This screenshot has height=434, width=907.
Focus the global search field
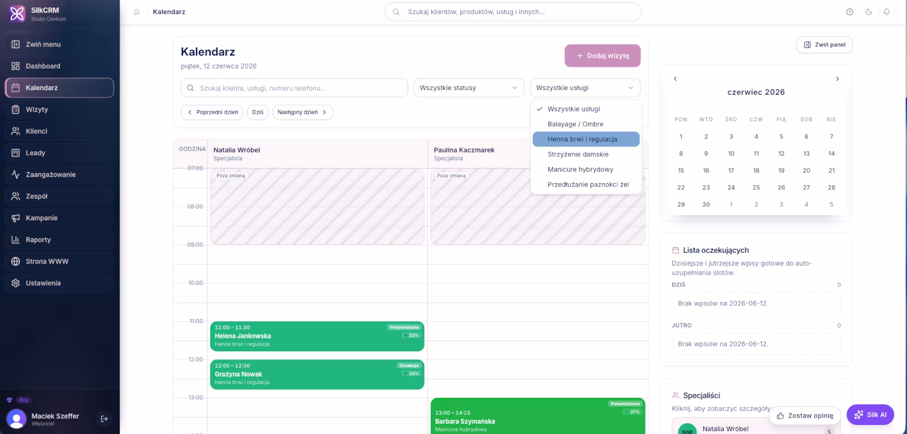coord(513,12)
